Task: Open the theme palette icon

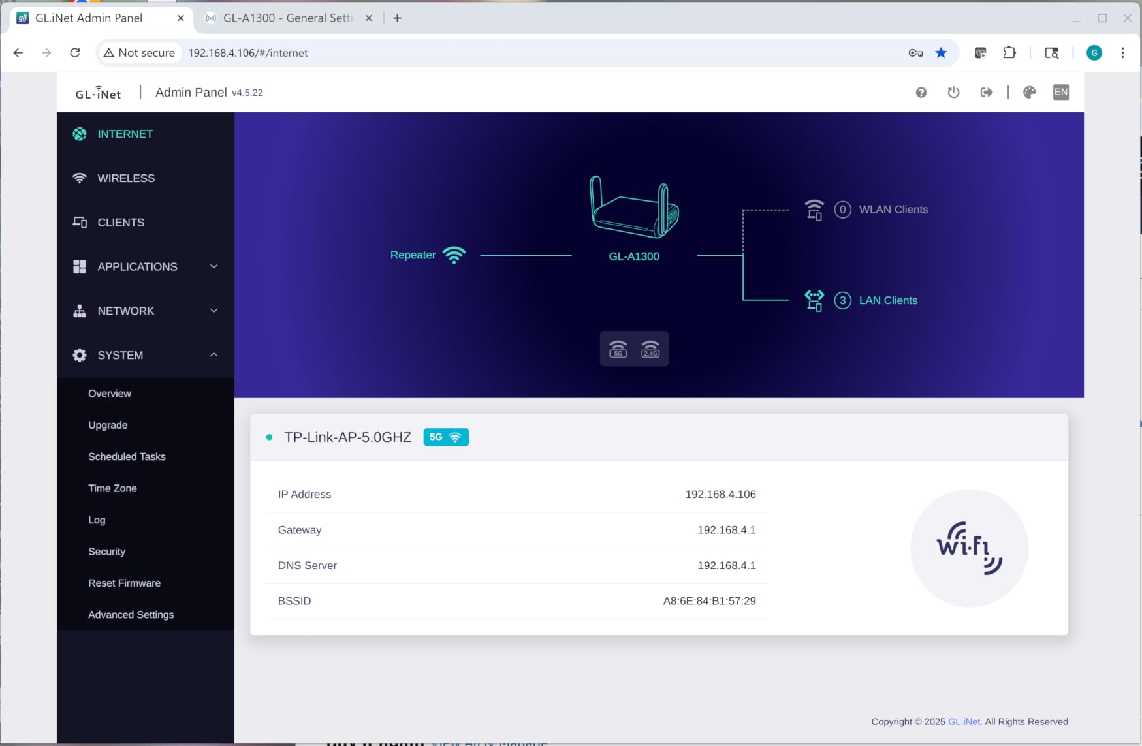Action: click(x=1030, y=93)
